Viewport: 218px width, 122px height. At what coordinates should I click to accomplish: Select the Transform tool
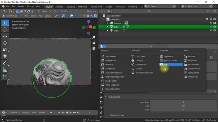point(5,56)
